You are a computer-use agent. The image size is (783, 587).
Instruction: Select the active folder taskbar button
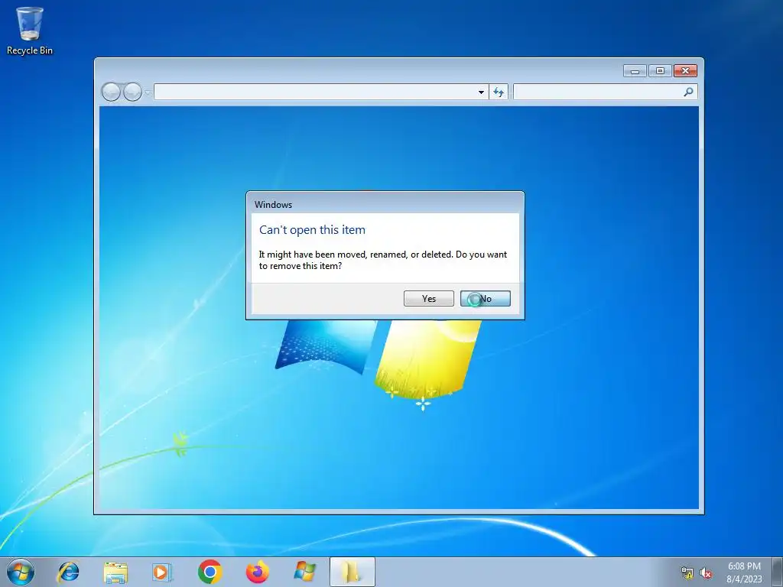click(352, 572)
